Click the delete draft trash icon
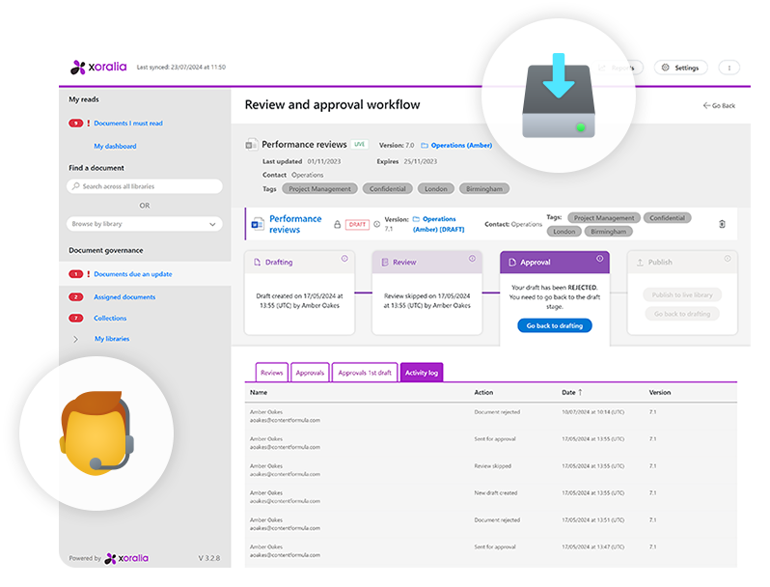 [x=722, y=224]
